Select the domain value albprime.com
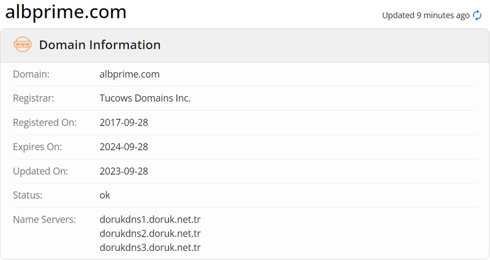This screenshot has height=260, width=490. 129,74
